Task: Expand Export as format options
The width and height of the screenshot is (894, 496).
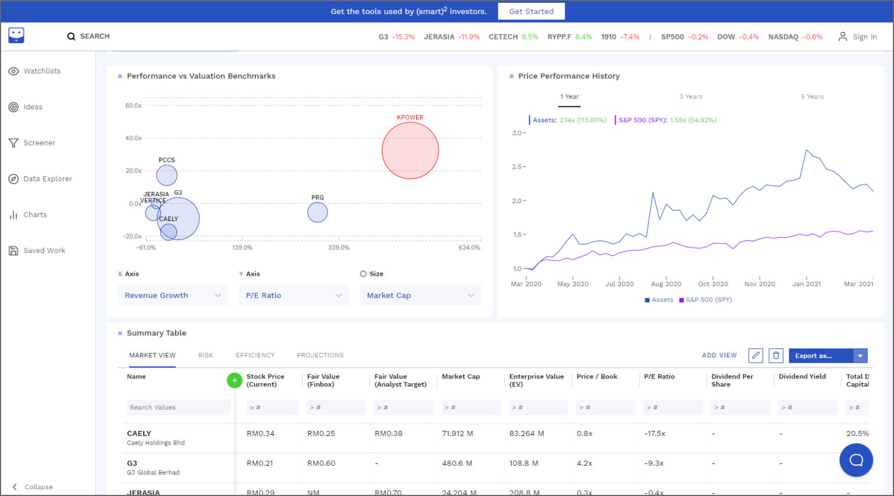Action: click(x=860, y=355)
